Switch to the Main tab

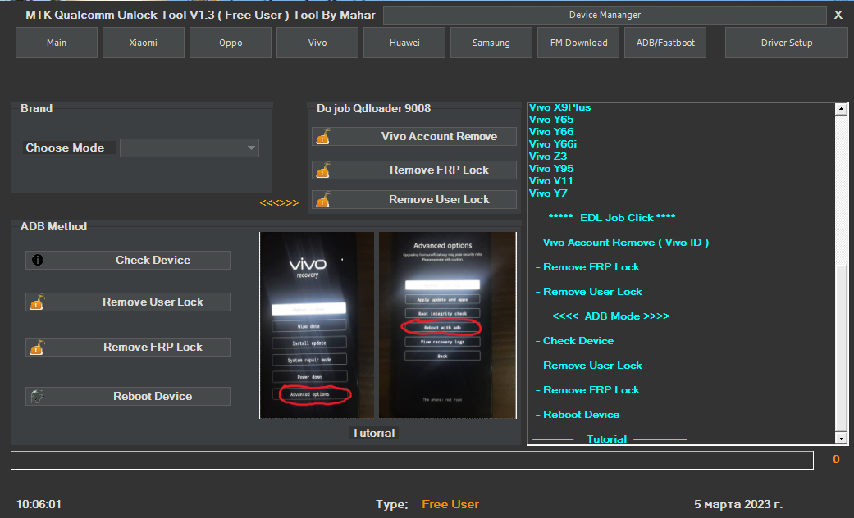tap(57, 43)
